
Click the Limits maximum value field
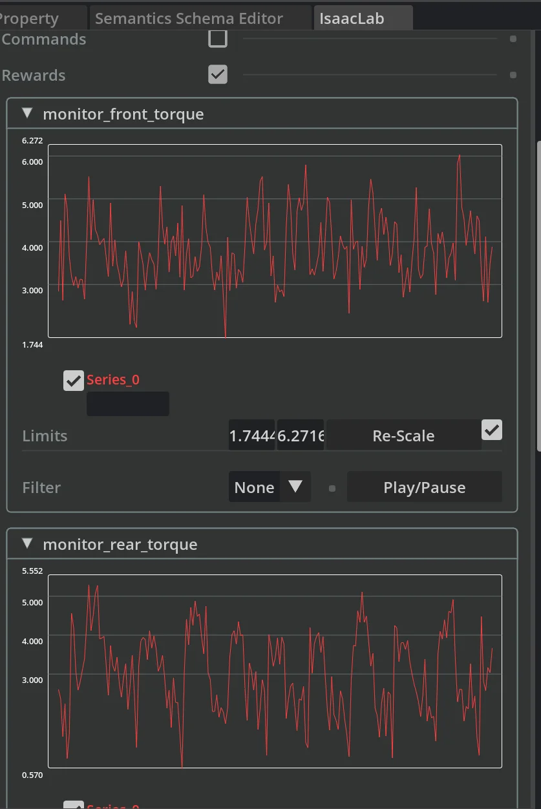(x=301, y=436)
